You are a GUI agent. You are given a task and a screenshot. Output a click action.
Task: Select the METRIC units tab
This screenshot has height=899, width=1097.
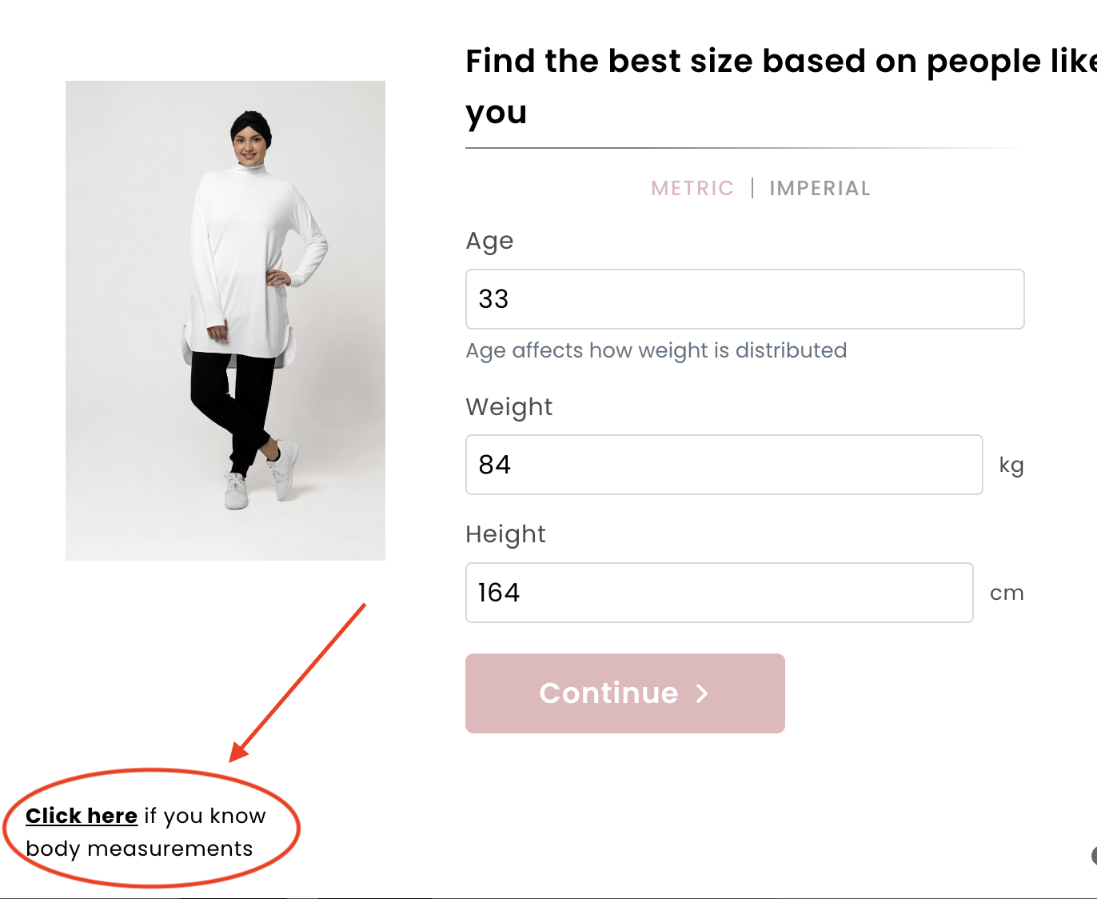click(692, 188)
